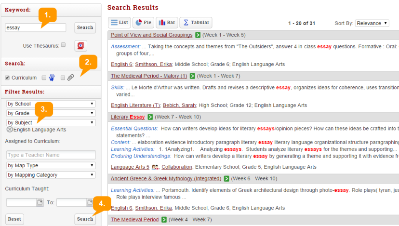Tick the checkbox beside the paperclip
399x226 pixels.
pyautogui.click(x=63, y=78)
